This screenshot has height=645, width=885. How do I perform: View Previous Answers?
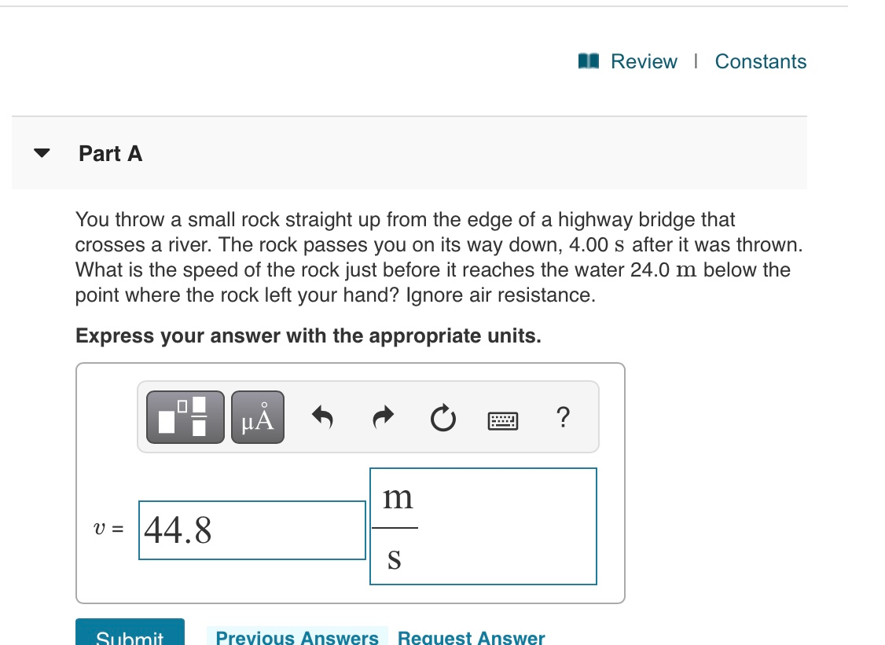tap(297, 637)
